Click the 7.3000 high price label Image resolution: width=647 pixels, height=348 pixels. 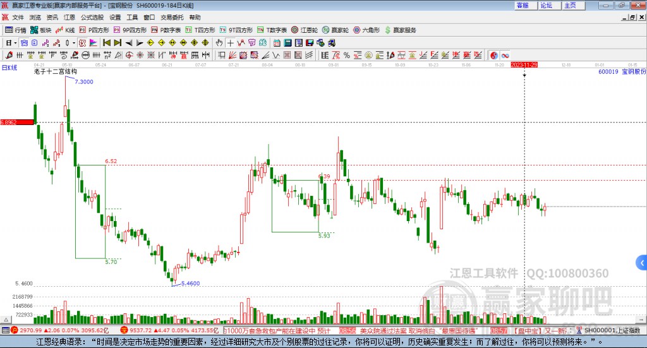[x=84, y=81]
